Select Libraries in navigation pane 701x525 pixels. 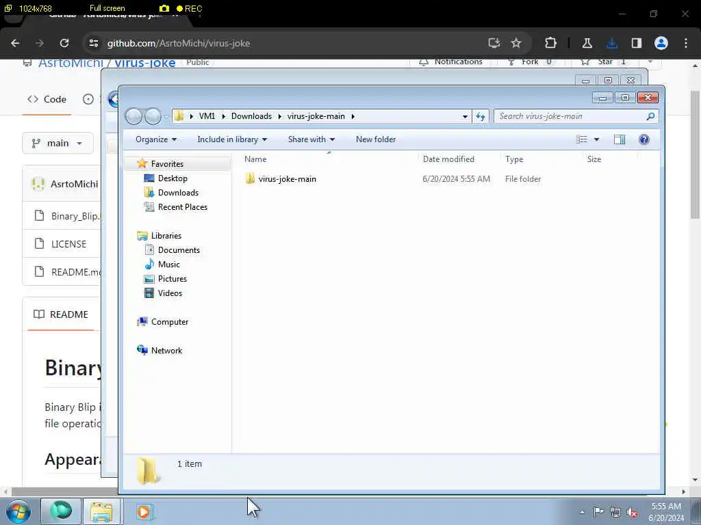pyautogui.click(x=166, y=236)
